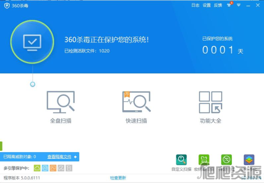The image size is (264, 183).
Task: Enable the gray B BitDefender engine icon
Action: pyautogui.click(x=69, y=168)
